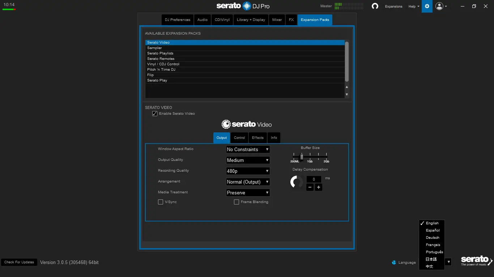Click the headphone cue icon
The height and width of the screenshot is (277, 494).
coord(375,6)
